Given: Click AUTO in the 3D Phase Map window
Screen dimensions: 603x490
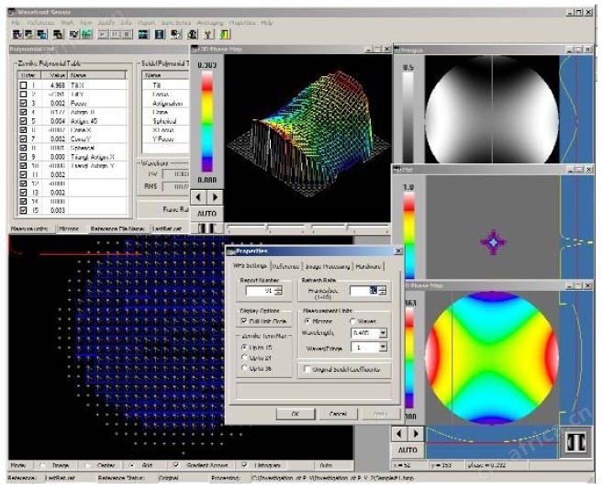Looking at the screenshot, I should (x=207, y=214).
